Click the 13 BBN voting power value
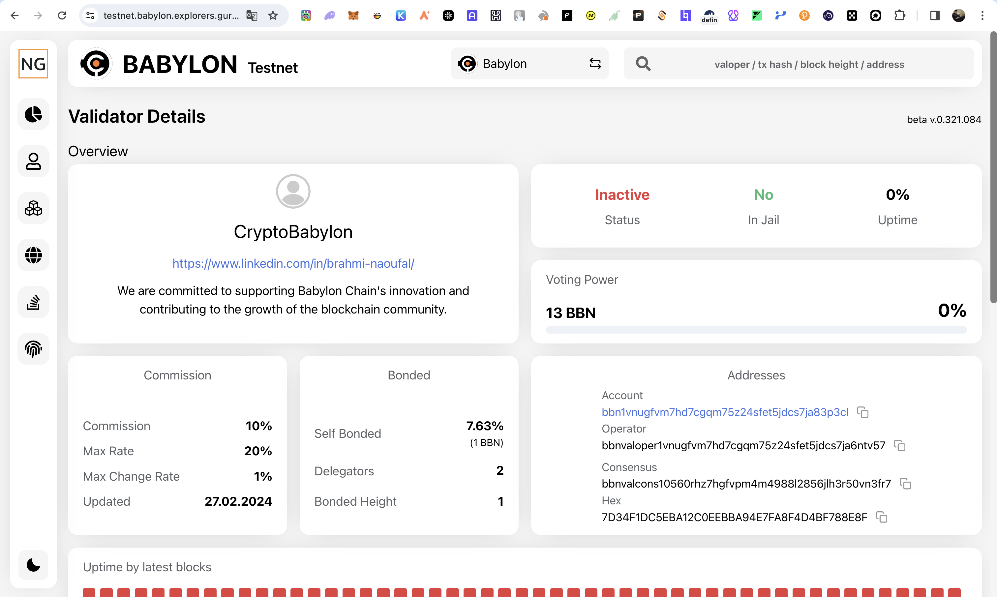Viewport: 997px width, 597px height. pos(570,313)
